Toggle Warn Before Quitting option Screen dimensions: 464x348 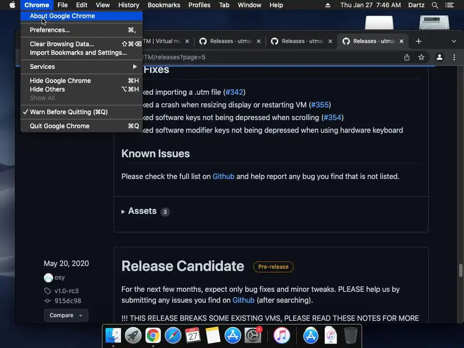pyautogui.click(x=82, y=112)
